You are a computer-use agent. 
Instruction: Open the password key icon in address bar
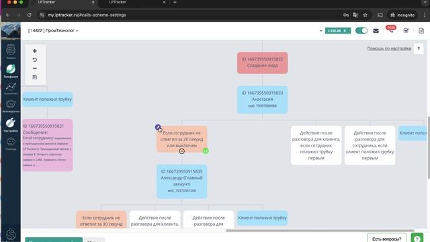tap(346, 15)
